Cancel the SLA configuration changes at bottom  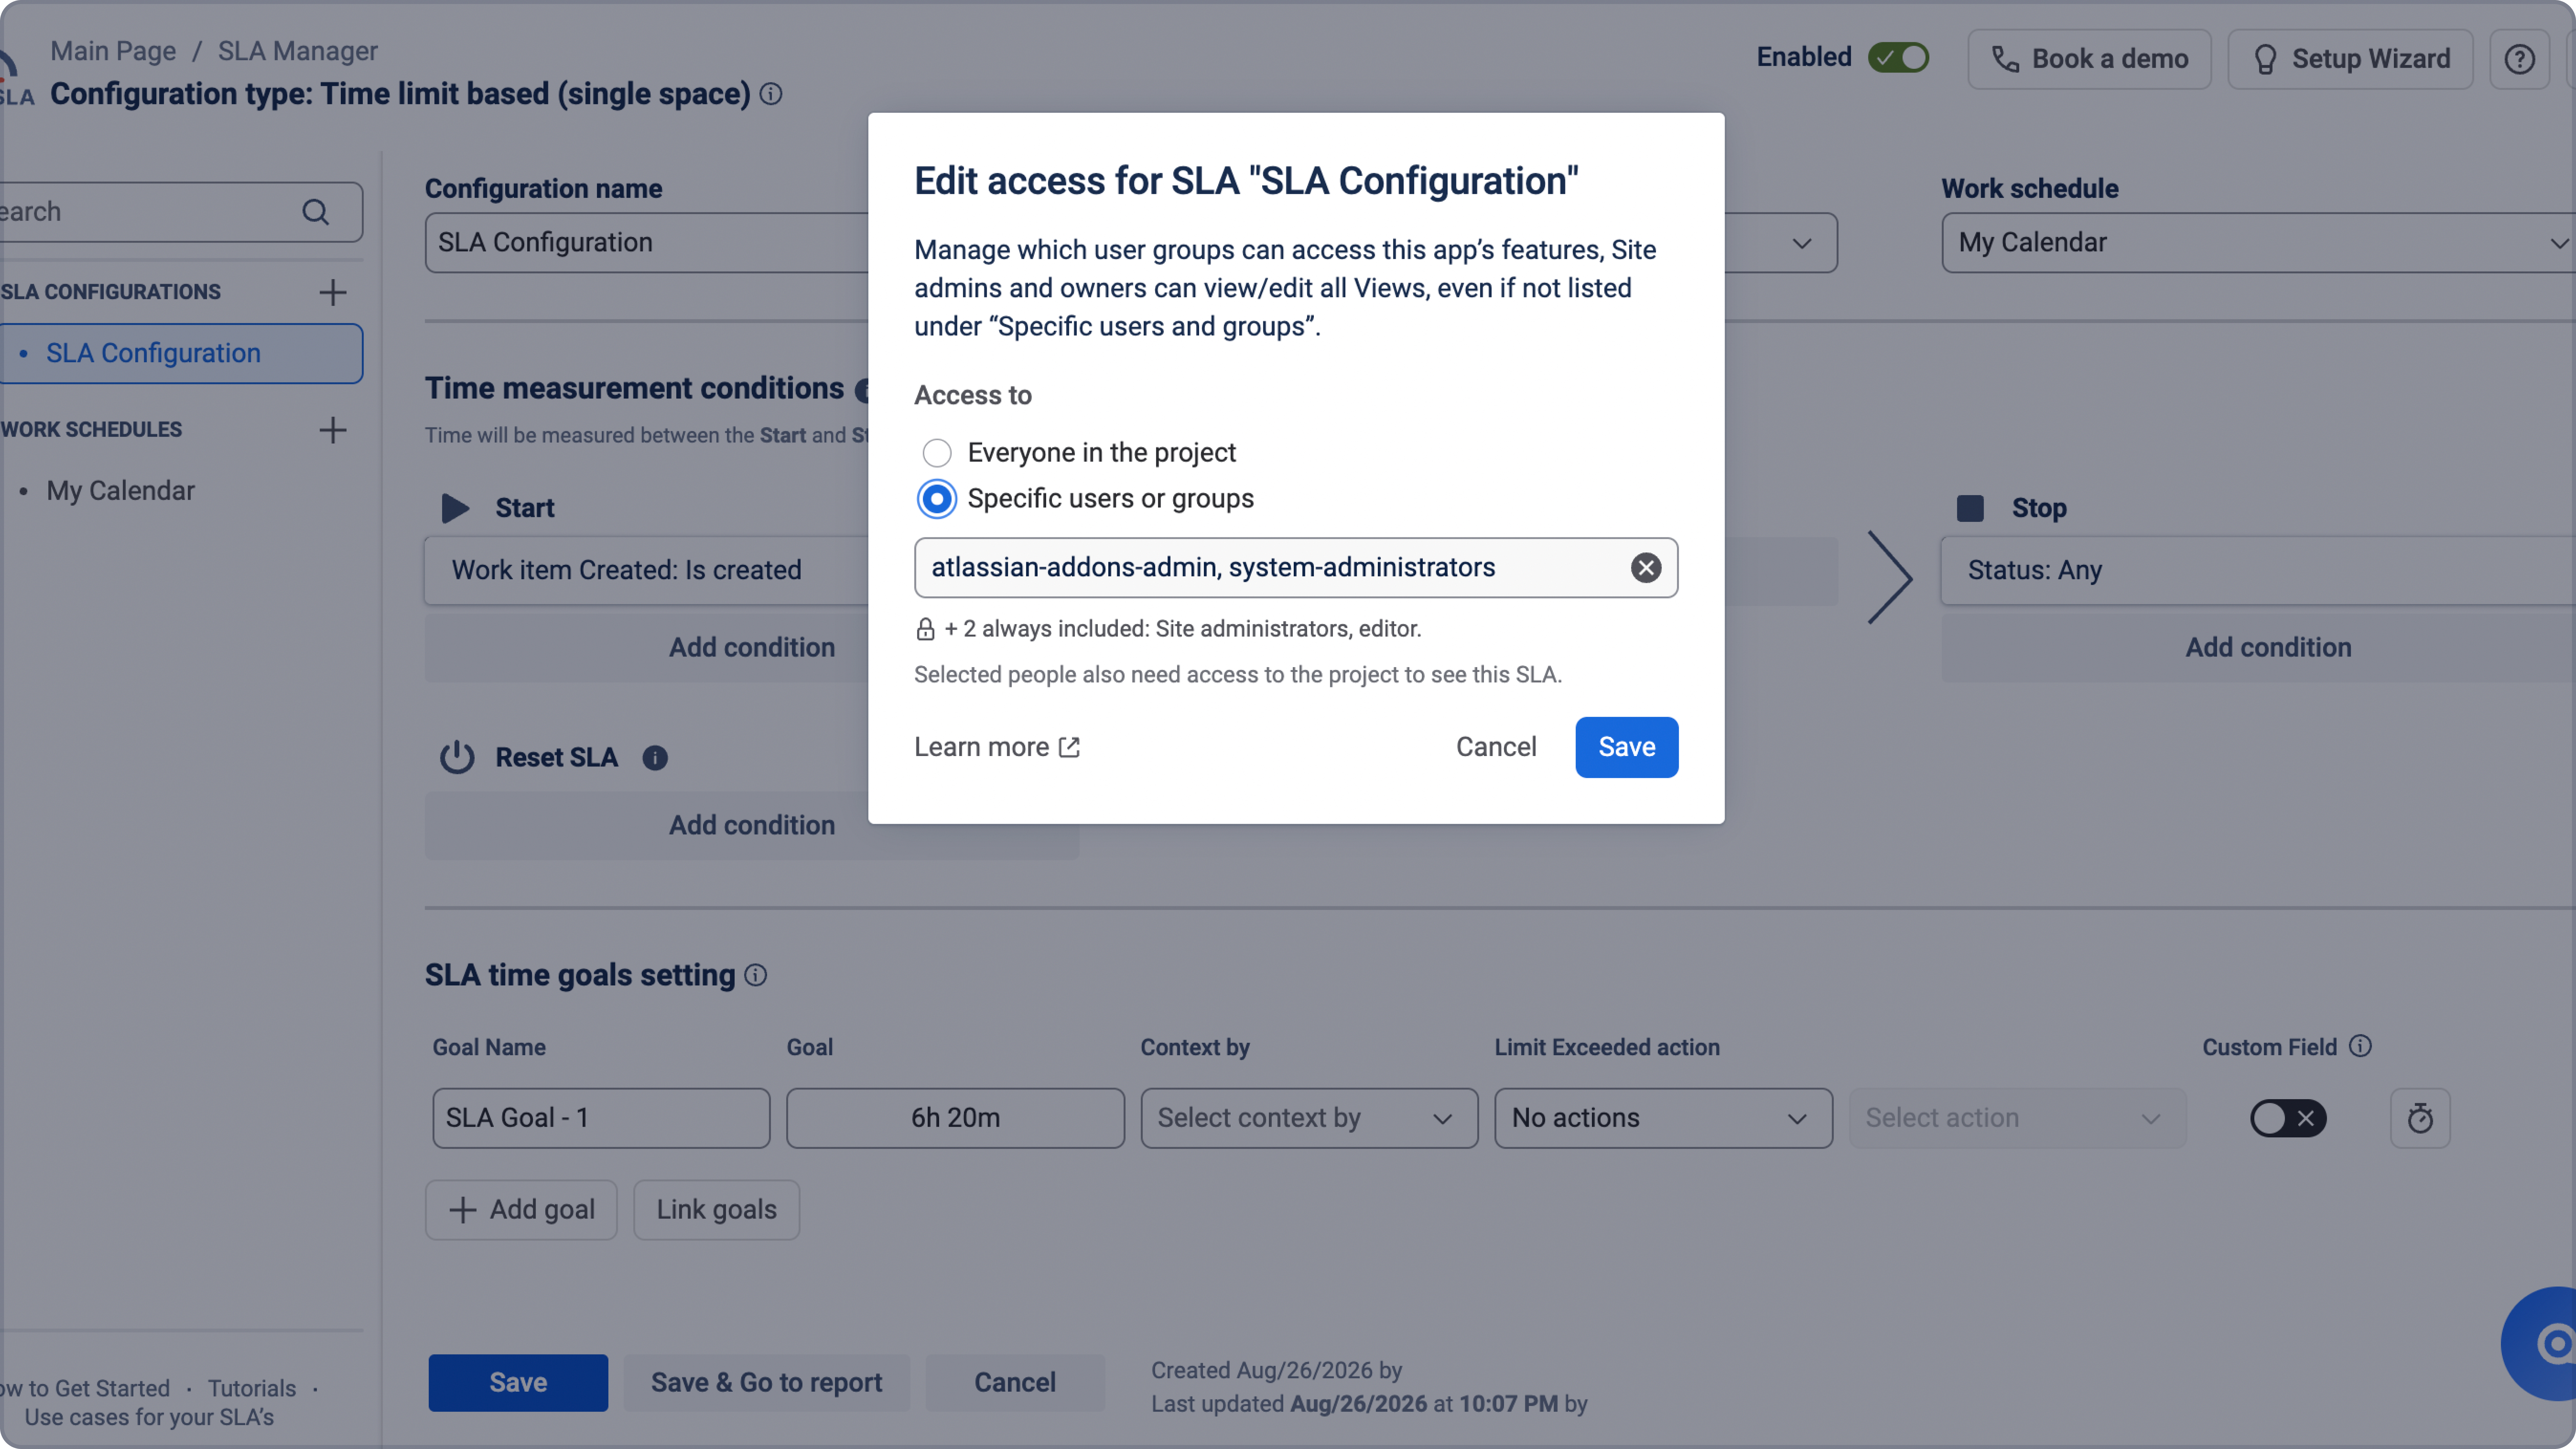1015,1383
